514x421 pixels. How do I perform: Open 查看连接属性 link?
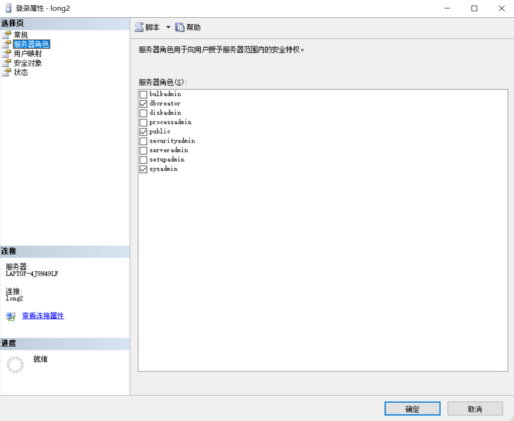42,316
